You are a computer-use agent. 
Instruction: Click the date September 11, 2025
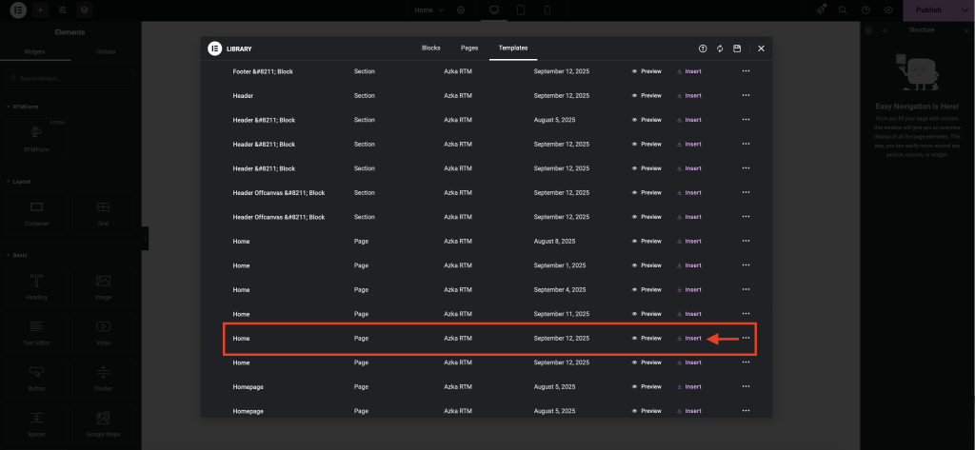pos(562,314)
